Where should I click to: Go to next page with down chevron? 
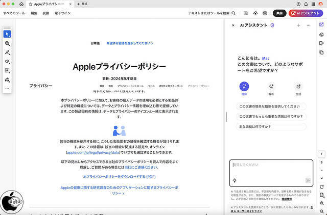point(321,178)
